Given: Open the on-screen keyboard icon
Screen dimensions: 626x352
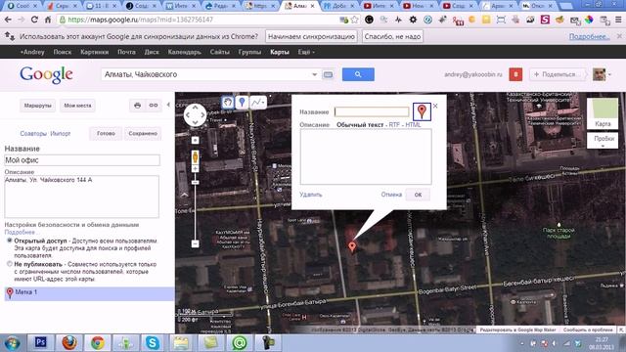Looking at the screenshot, I should pyautogui.click(x=328, y=74).
